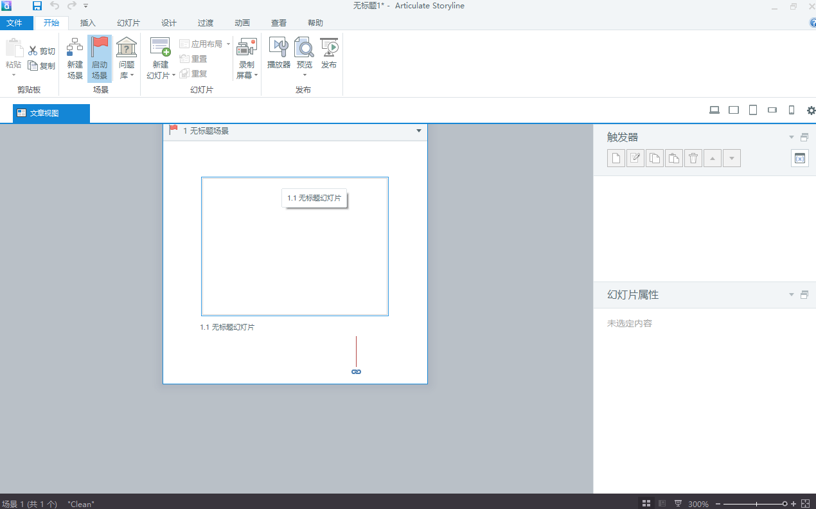Open the 问题库 question bank
This screenshot has height=509, width=816.
(x=127, y=58)
